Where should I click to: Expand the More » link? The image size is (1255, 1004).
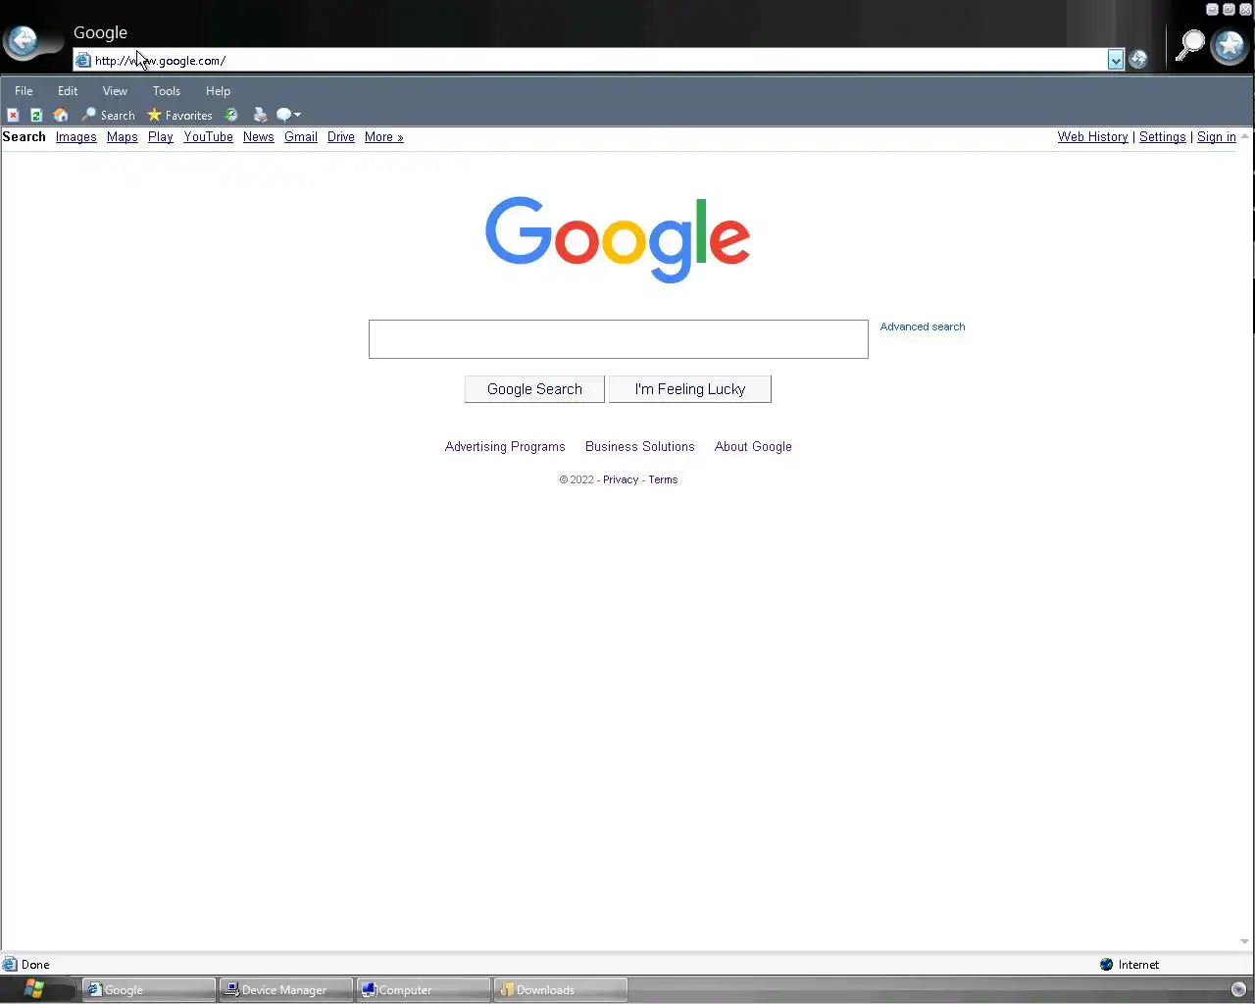[x=384, y=137]
